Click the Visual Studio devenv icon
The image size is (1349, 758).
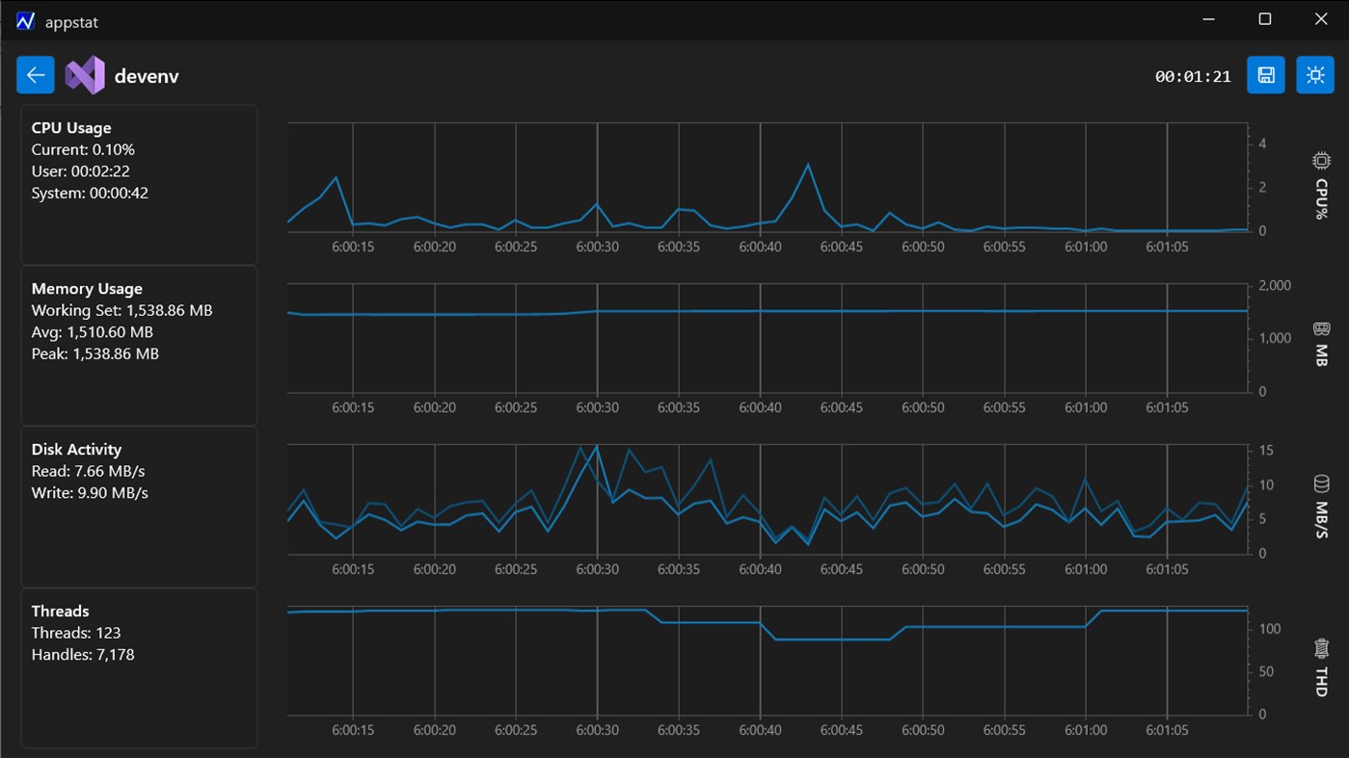pos(85,75)
